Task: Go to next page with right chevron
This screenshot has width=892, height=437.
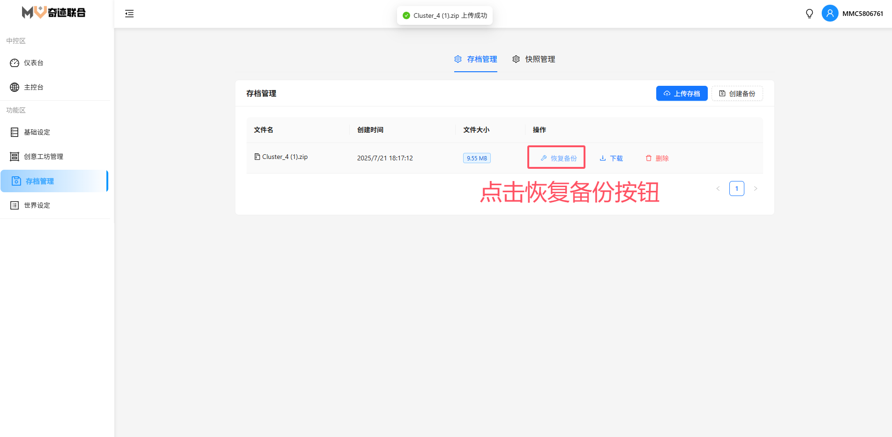Action: coord(755,188)
